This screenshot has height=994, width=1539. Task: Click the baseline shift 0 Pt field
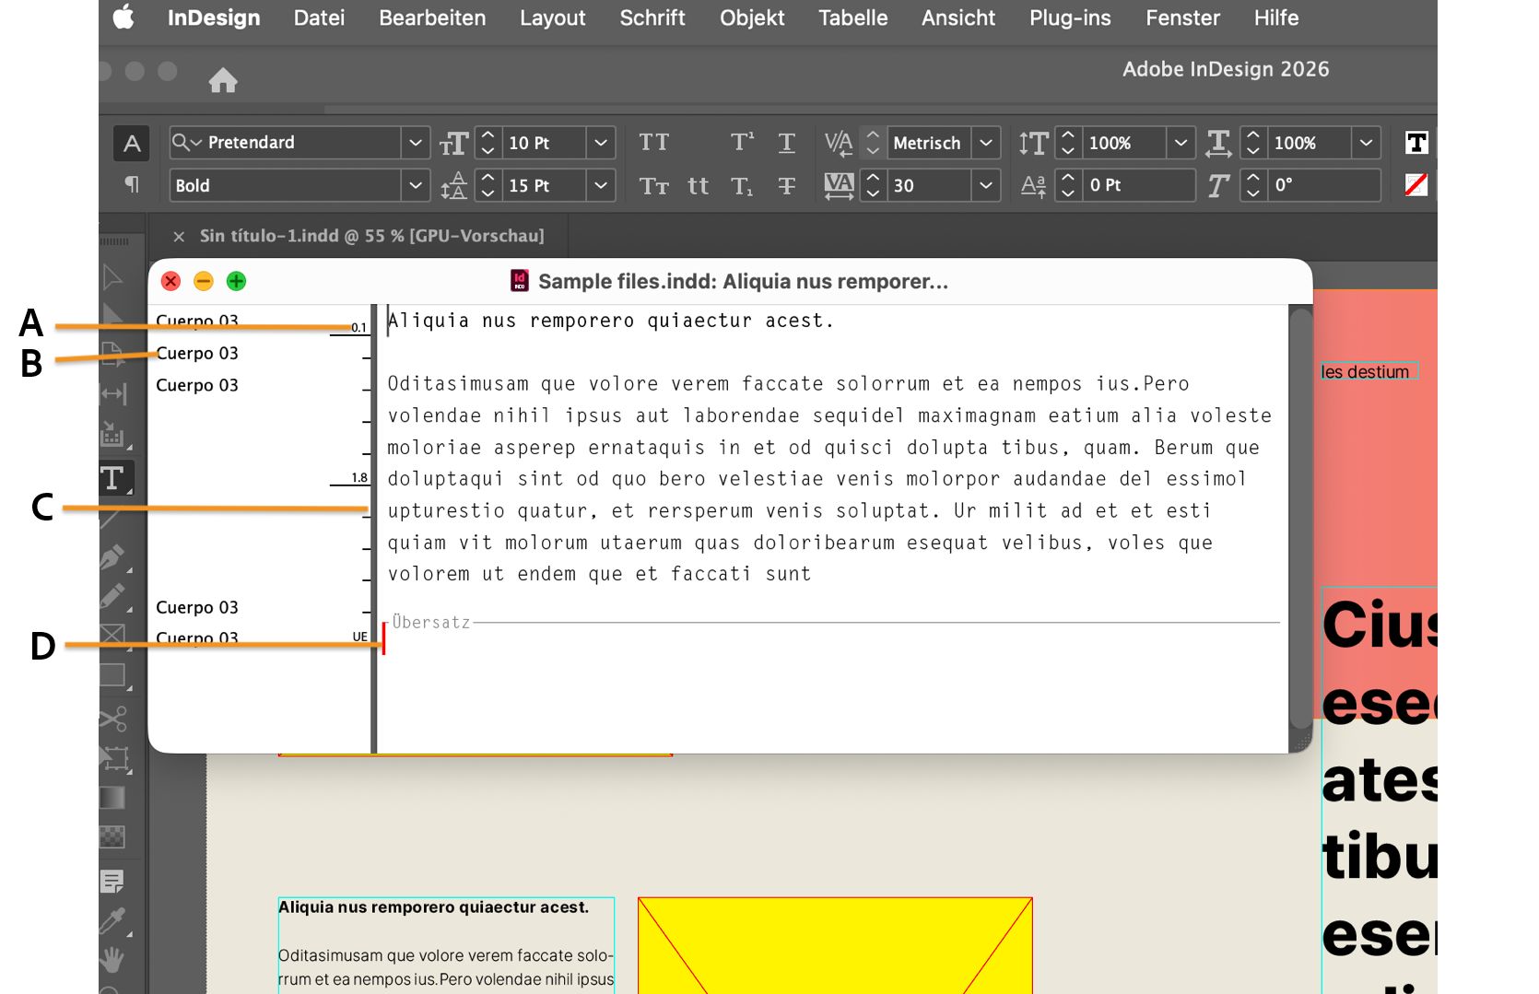[1138, 185]
